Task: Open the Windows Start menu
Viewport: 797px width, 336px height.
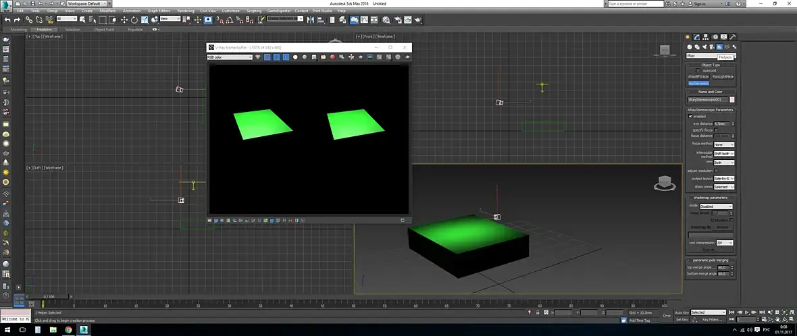Action: point(6,329)
